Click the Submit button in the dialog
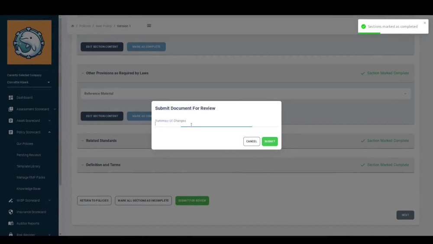Viewport: 433px width, 244px height. click(269, 141)
